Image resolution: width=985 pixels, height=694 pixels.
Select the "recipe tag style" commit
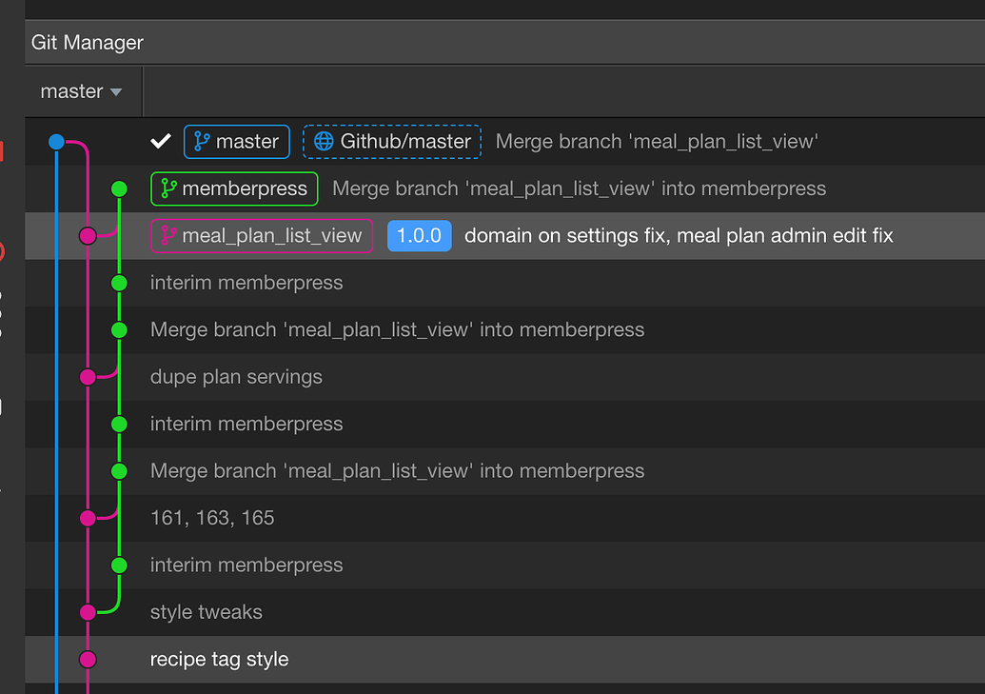click(219, 660)
